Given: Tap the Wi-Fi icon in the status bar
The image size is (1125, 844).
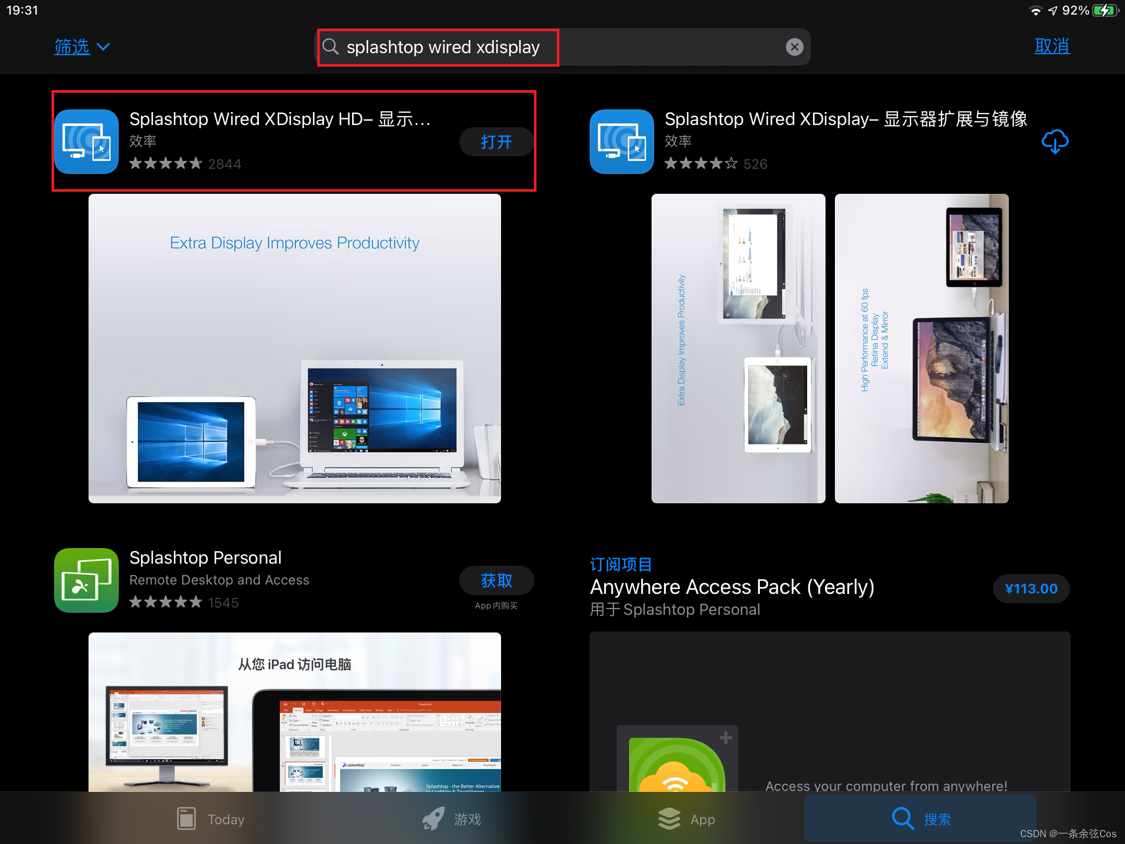Looking at the screenshot, I should 1035,11.
